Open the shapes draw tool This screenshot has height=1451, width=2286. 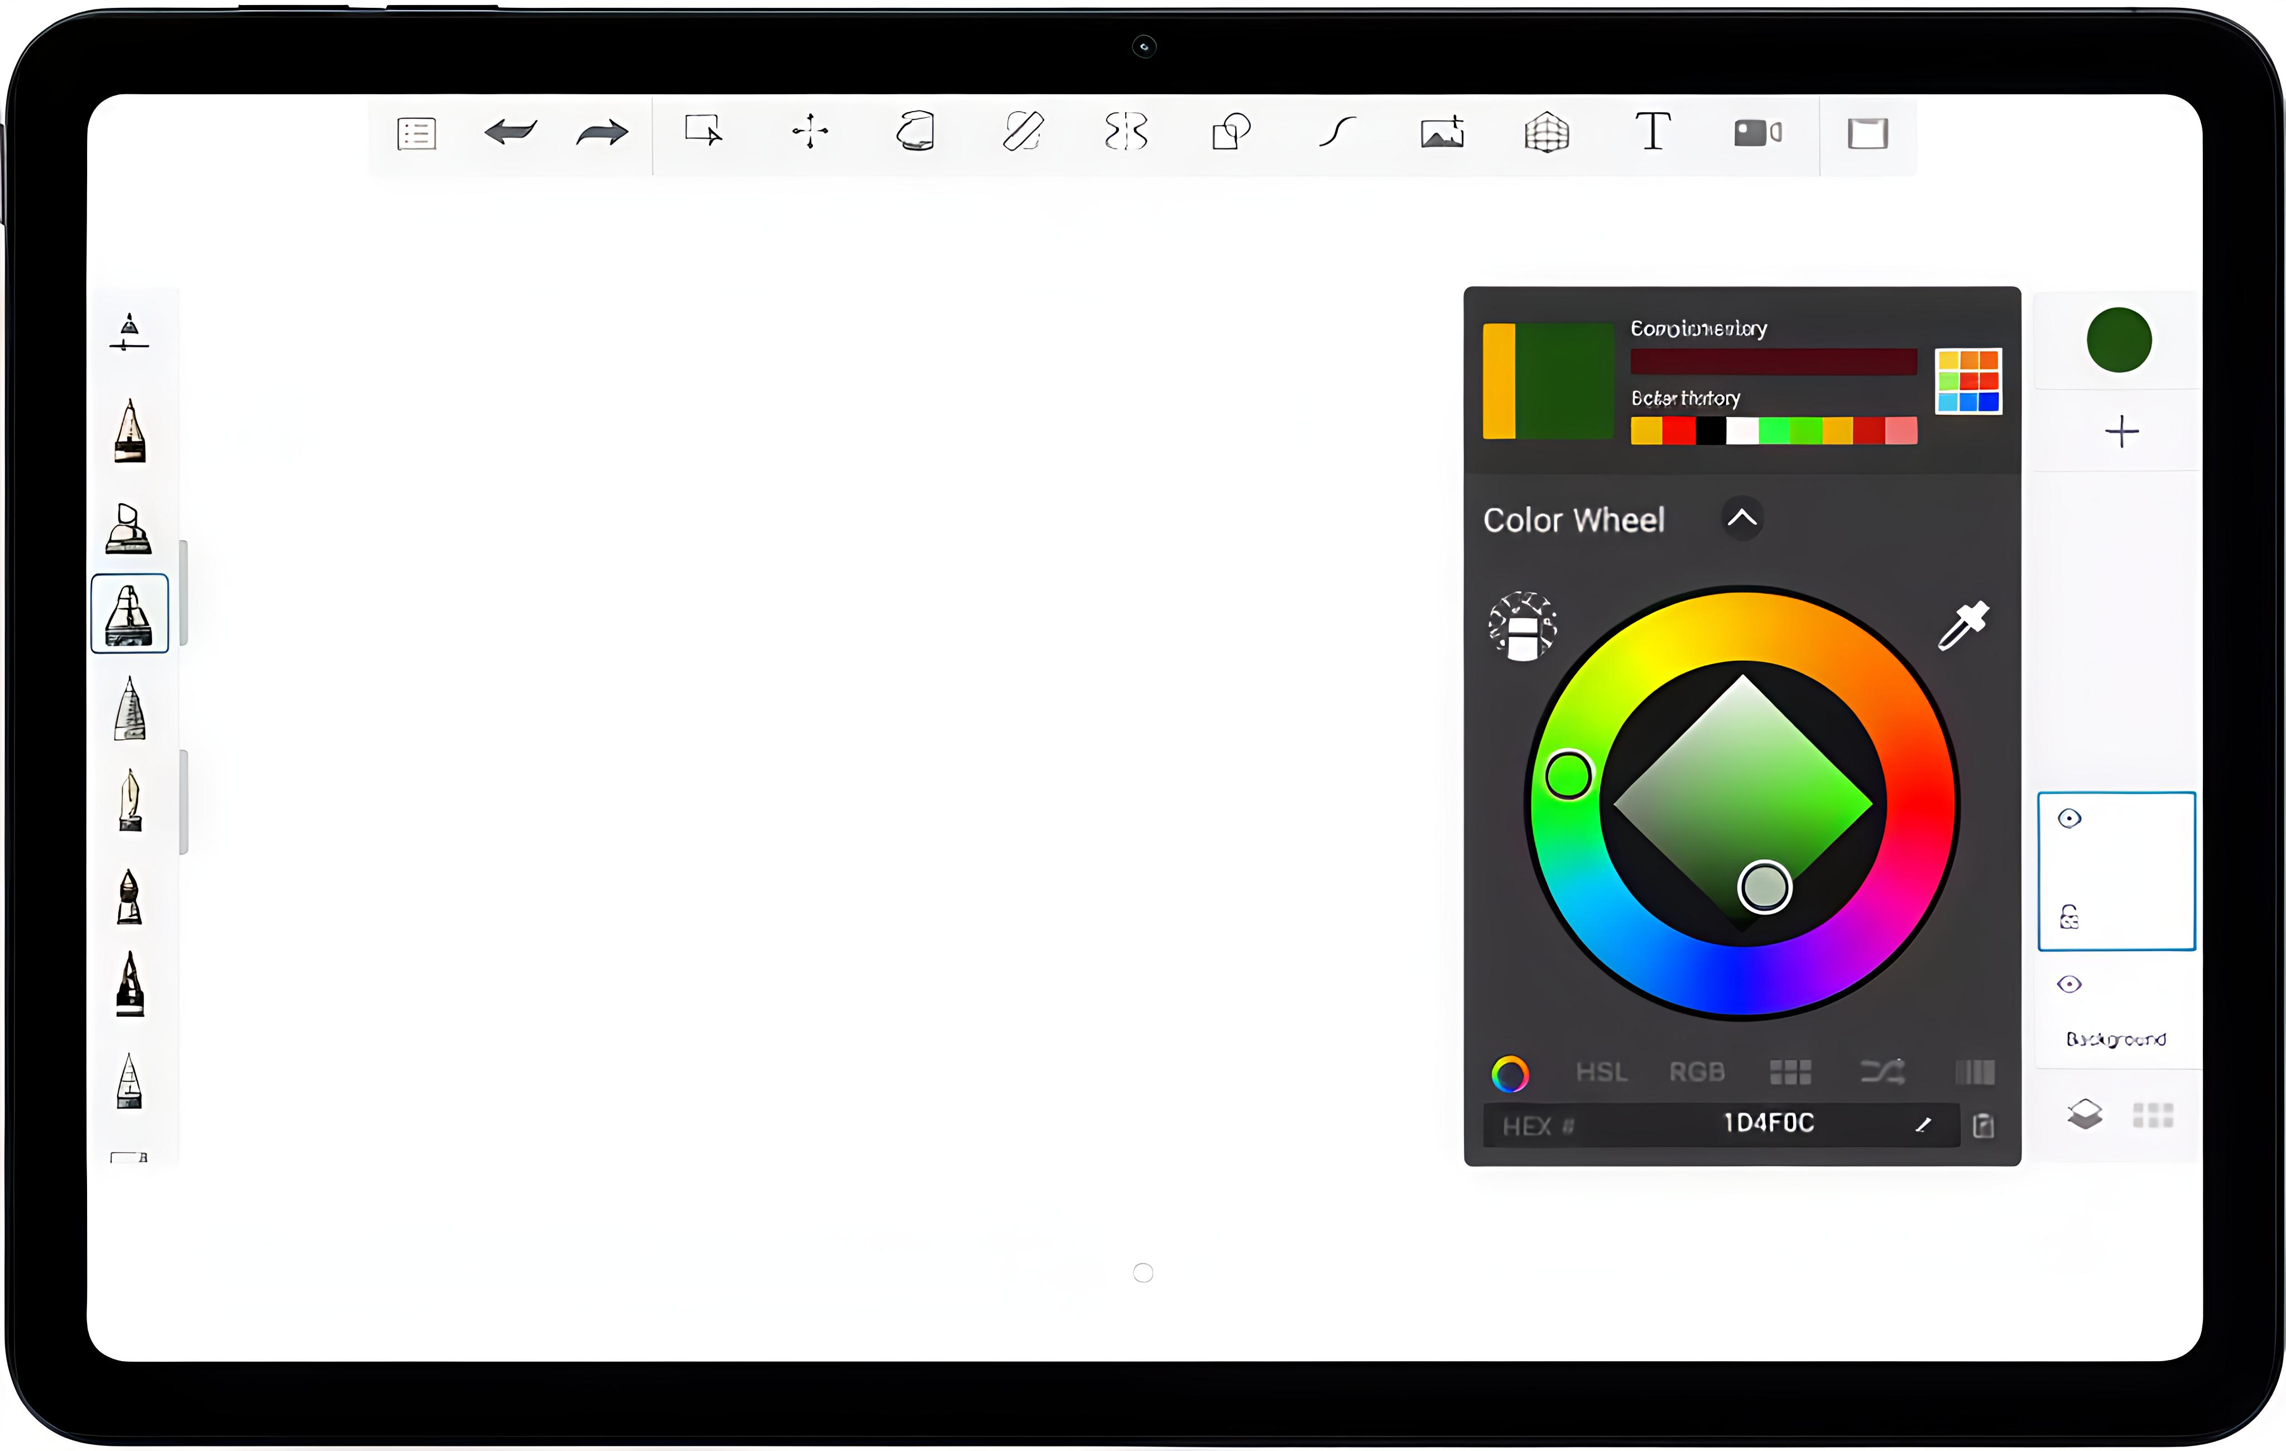click(1231, 131)
